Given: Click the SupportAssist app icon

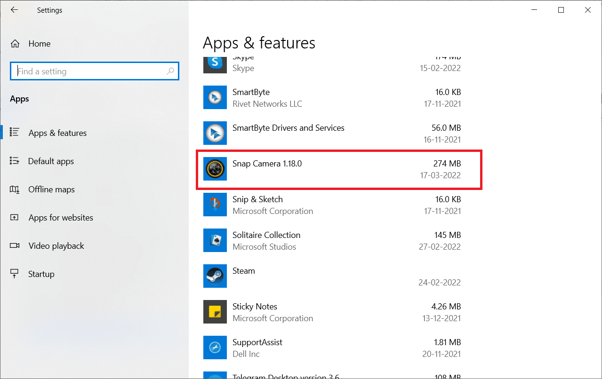Looking at the screenshot, I should (x=215, y=348).
